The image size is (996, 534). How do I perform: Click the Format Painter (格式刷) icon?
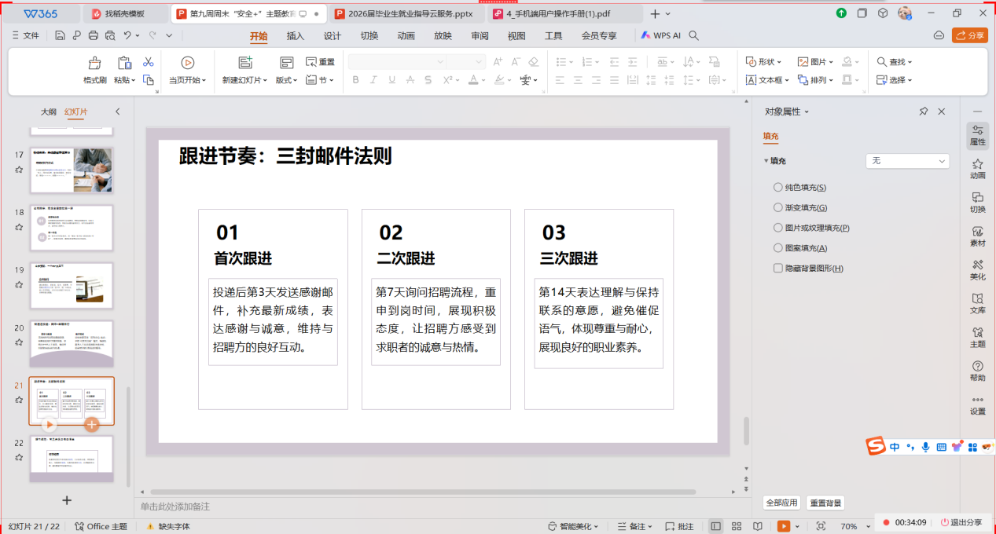click(94, 63)
